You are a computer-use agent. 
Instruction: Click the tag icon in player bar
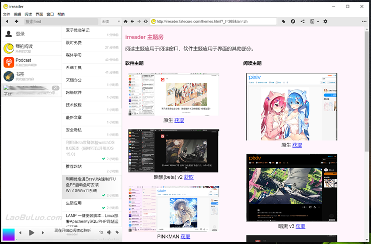point(117,232)
